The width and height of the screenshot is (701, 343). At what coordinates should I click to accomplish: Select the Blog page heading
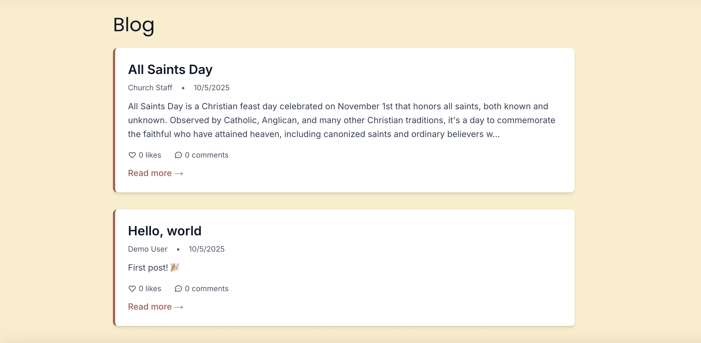pyautogui.click(x=134, y=25)
